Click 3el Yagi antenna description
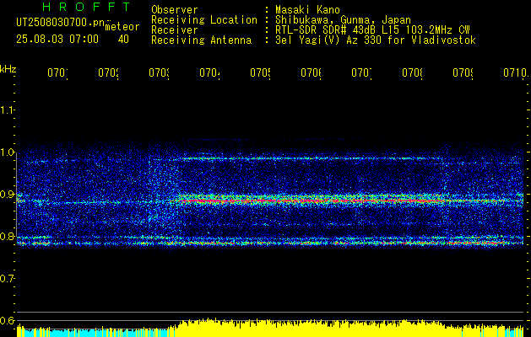This screenshot has height=337, width=531. click(376, 40)
